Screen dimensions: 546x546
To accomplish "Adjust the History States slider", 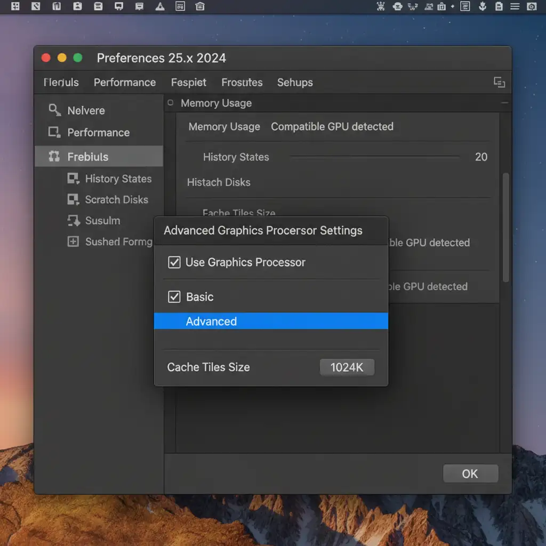I will (x=374, y=157).
